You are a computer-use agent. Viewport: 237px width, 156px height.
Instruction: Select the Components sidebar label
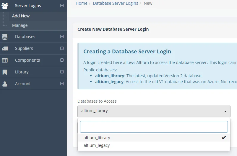pyautogui.click(x=27, y=60)
